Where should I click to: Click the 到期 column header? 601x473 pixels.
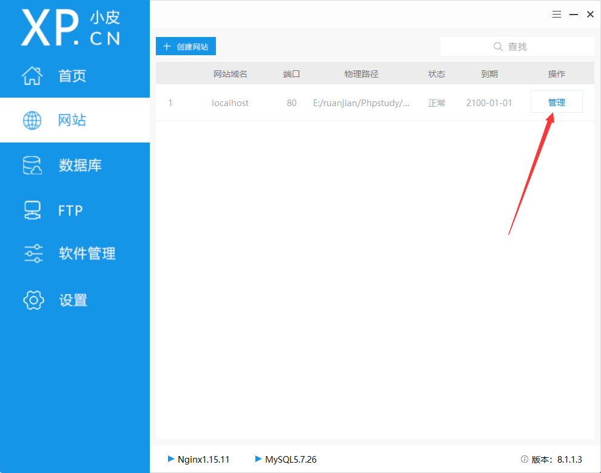pyautogui.click(x=489, y=74)
